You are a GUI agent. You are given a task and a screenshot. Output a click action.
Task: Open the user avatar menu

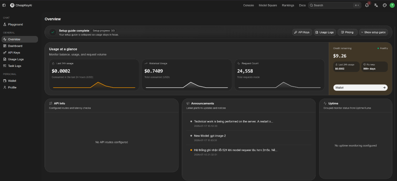(392, 5)
